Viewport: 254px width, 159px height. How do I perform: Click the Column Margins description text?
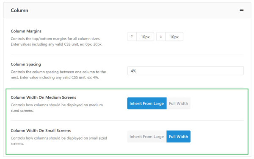click(56, 41)
